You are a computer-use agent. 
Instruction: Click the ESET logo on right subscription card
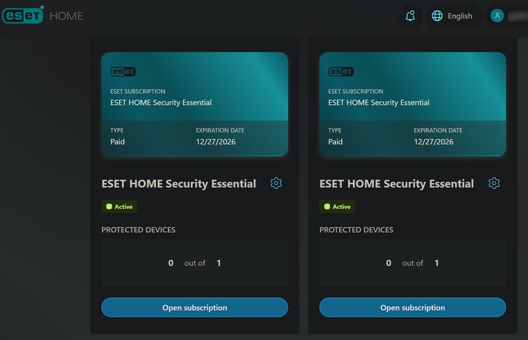click(x=341, y=72)
